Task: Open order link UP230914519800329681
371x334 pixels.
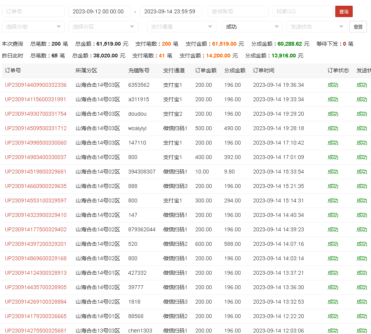Action: [36, 172]
